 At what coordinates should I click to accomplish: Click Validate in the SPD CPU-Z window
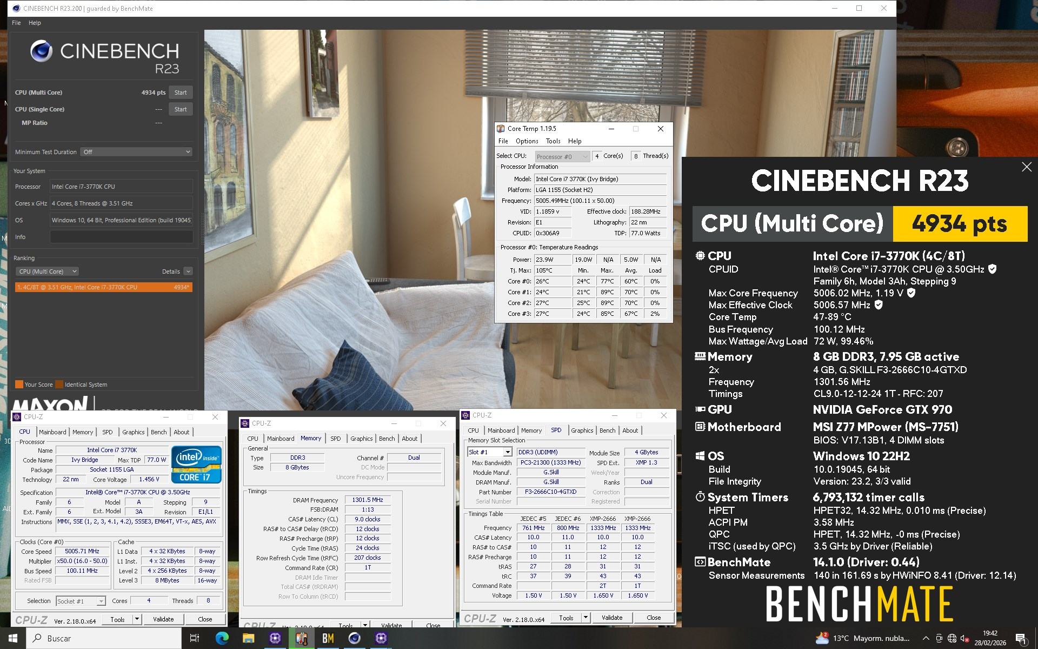click(x=611, y=618)
